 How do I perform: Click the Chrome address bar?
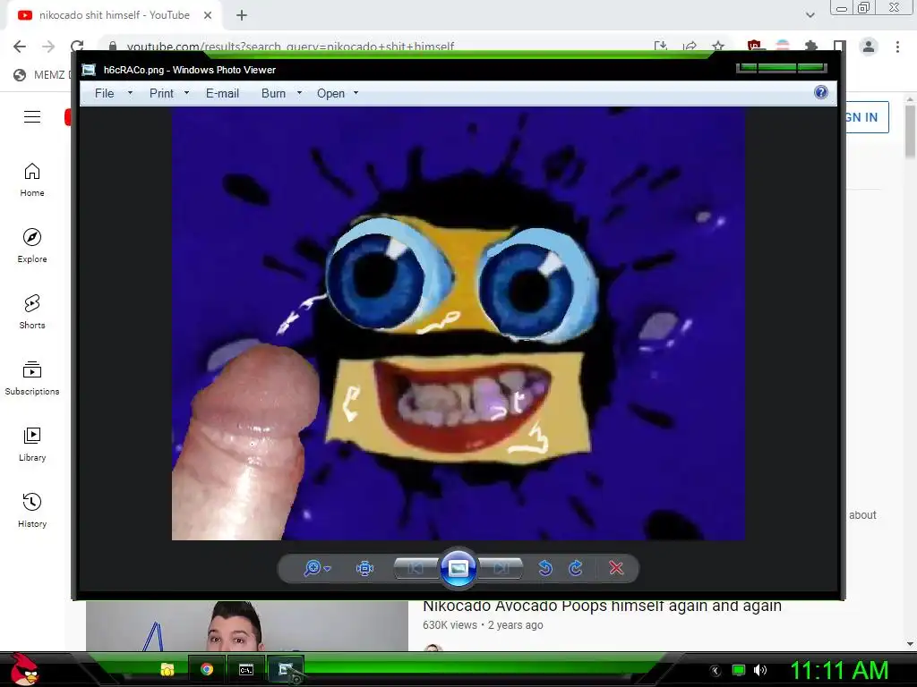[374, 47]
